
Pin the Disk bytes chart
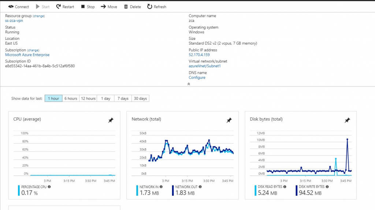[x=347, y=120]
